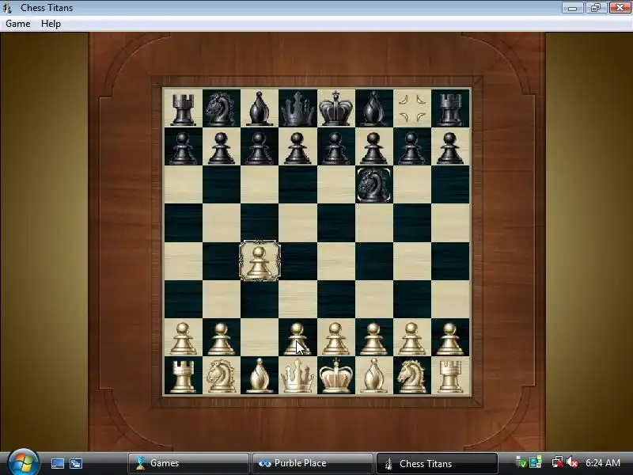Select the black rook on a8
This screenshot has height=475, width=633.
[x=183, y=108]
